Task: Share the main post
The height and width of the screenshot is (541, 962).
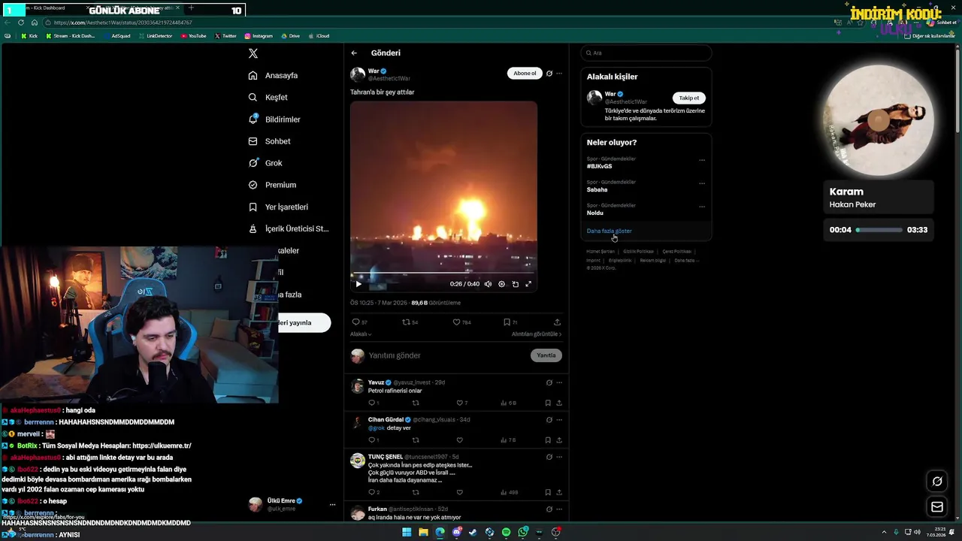Action: (x=557, y=322)
